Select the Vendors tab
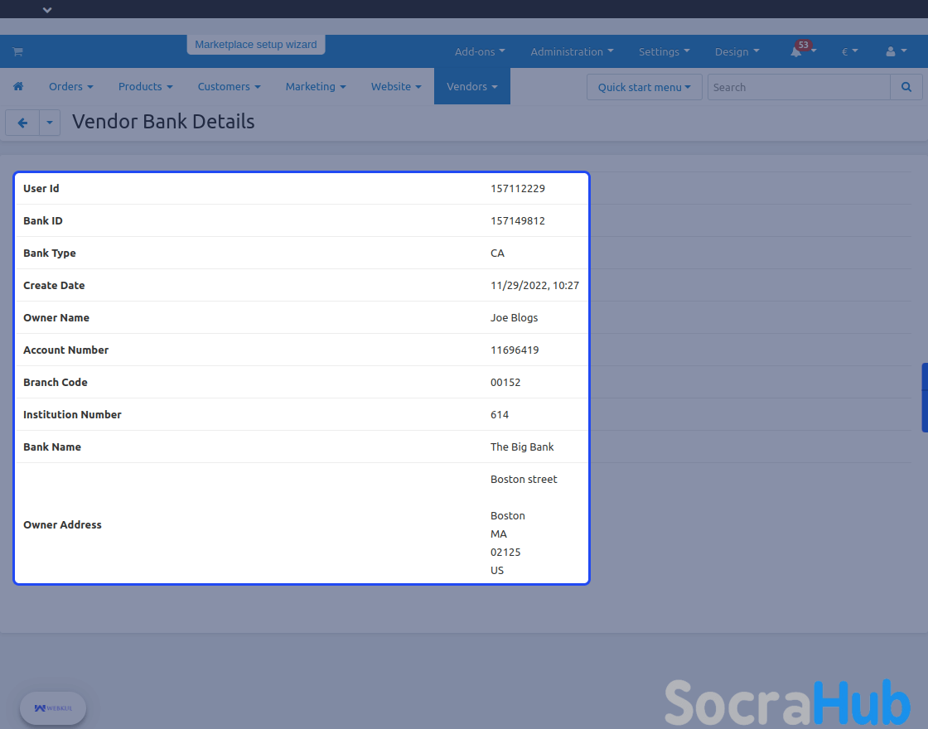928x729 pixels. 471,86
